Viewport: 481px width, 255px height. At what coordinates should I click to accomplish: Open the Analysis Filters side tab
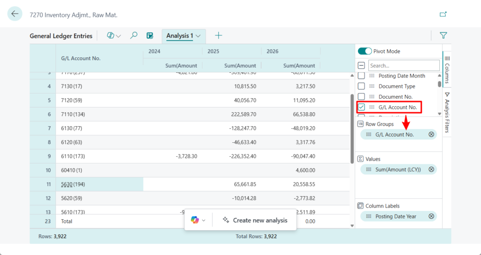click(447, 112)
